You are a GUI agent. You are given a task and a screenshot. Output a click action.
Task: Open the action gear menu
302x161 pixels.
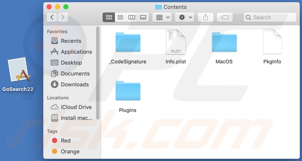click(185, 17)
